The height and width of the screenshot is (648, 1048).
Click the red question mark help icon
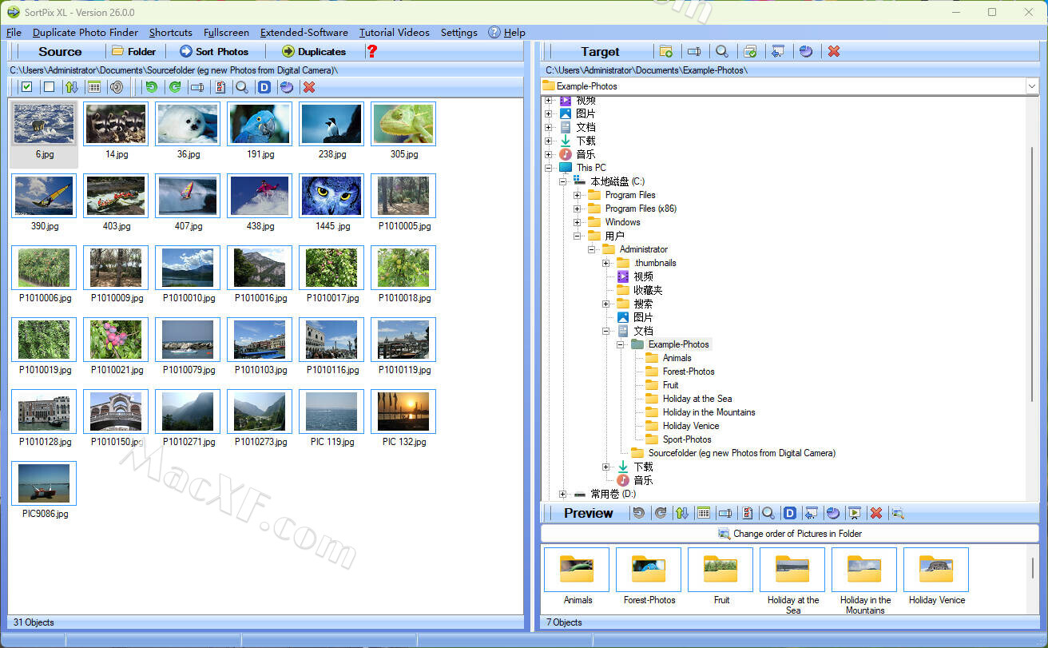point(371,51)
